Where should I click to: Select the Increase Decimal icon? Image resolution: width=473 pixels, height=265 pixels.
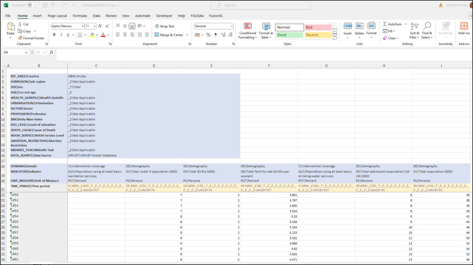(x=223, y=35)
